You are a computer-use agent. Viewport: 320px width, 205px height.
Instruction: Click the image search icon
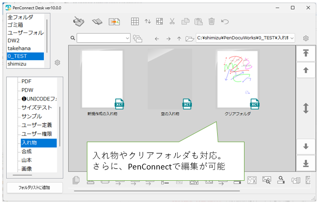pos(267,180)
